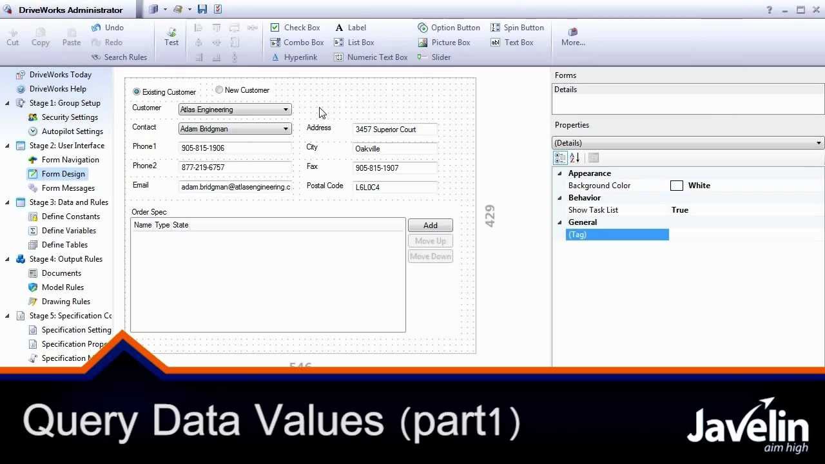Click the Show Task List value True

coord(680,210)
